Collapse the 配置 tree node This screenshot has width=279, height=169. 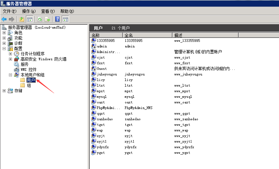pyautogui.click(x=4, y=48)
